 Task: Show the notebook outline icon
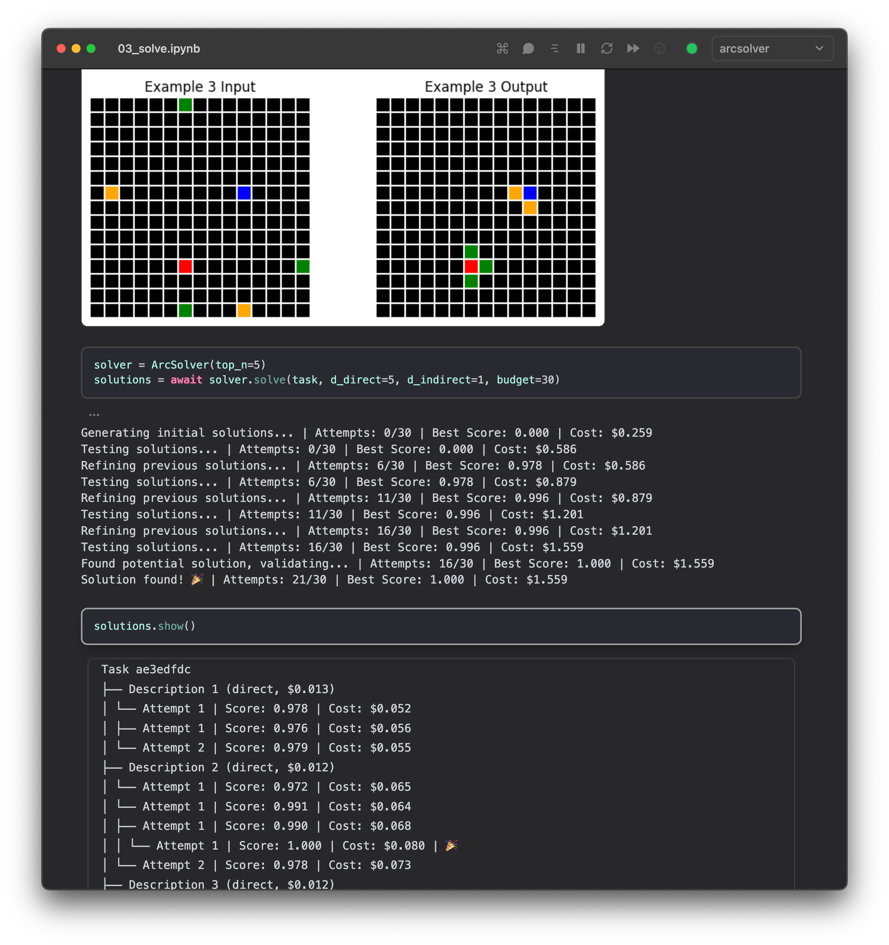[x=554, y=48]
